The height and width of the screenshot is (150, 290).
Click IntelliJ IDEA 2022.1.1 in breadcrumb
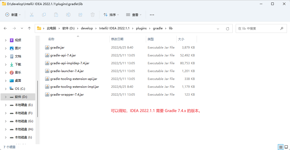114,28
